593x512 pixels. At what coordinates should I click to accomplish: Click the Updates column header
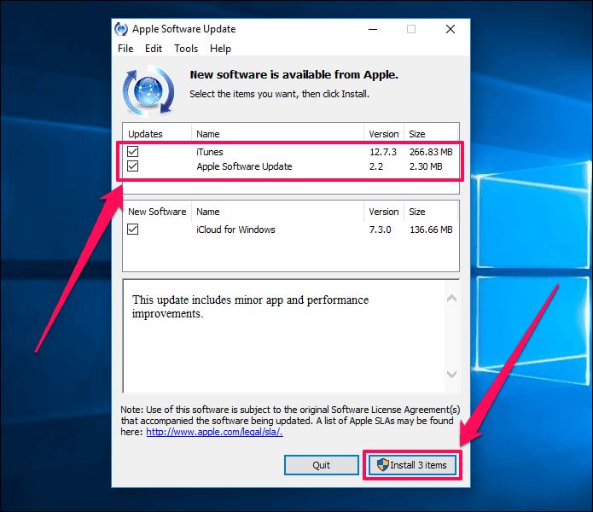coord(145,134)
